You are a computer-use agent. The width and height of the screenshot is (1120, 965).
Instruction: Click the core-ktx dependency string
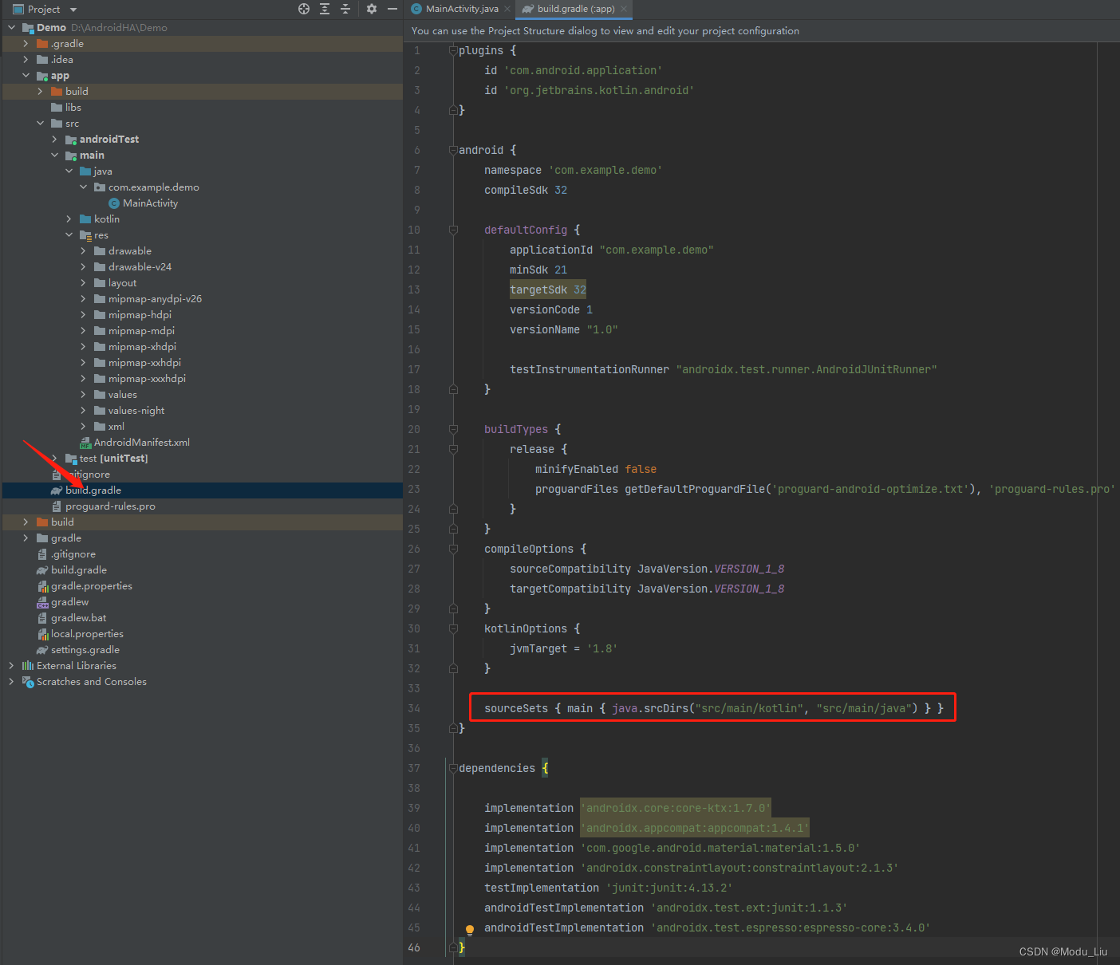[676, 808]
